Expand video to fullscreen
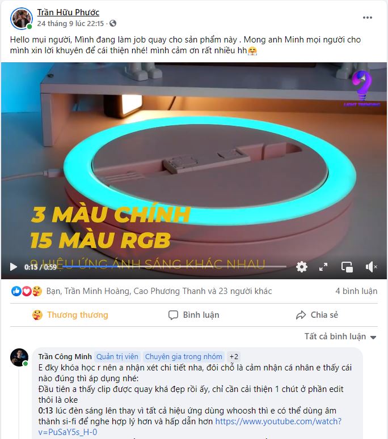This screenshot has height=439, width=388. (x=323, y=267)
